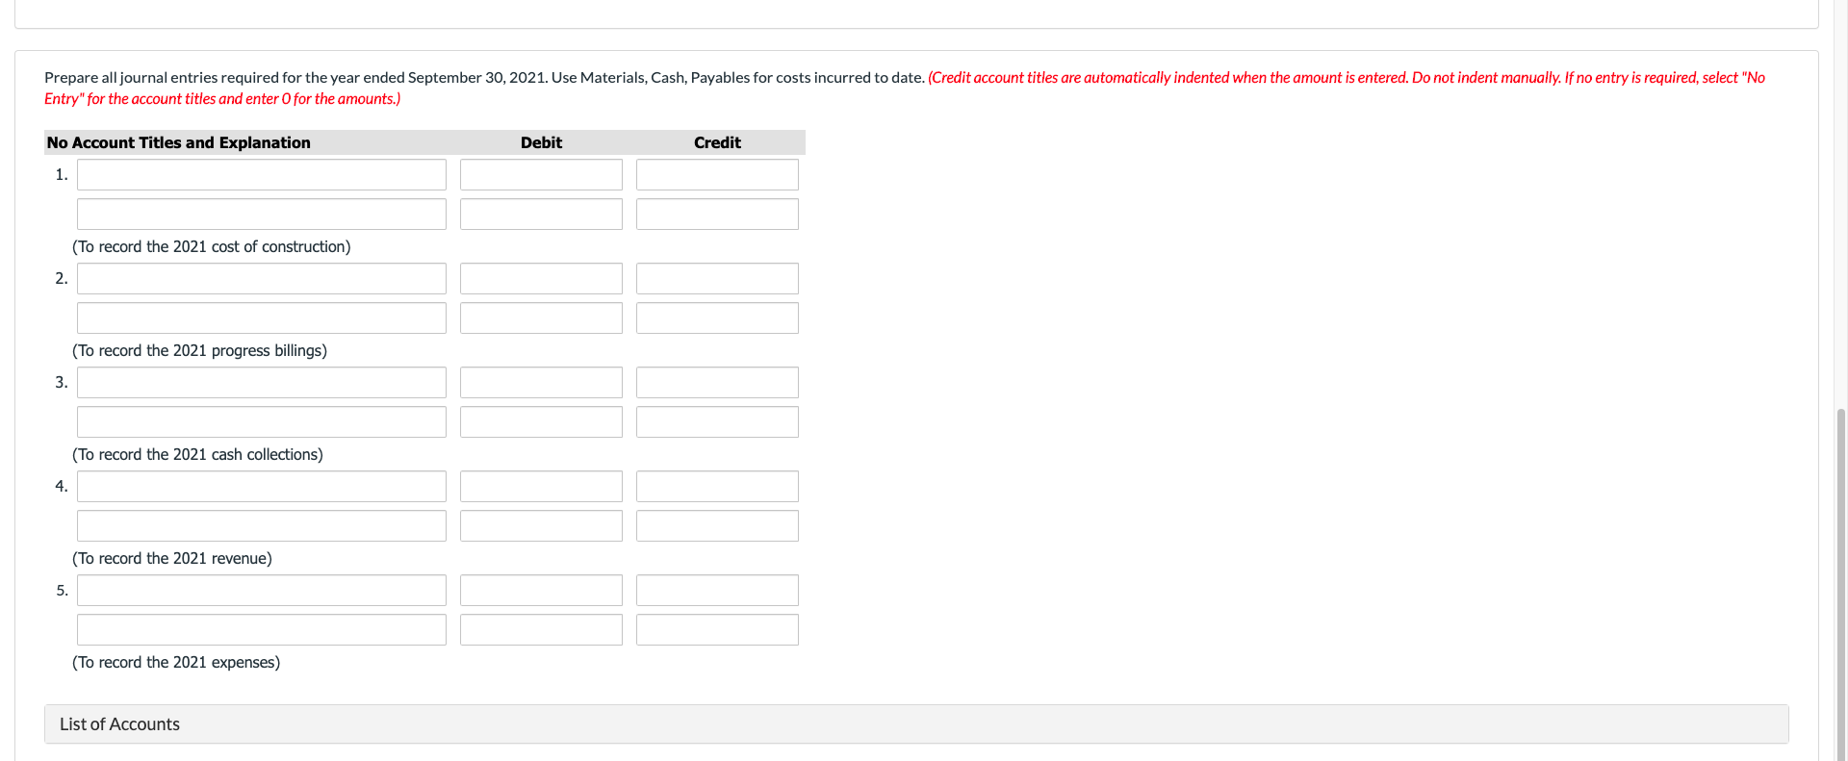
Task: Click the Debit column header
Action: (x=541, y=142)
